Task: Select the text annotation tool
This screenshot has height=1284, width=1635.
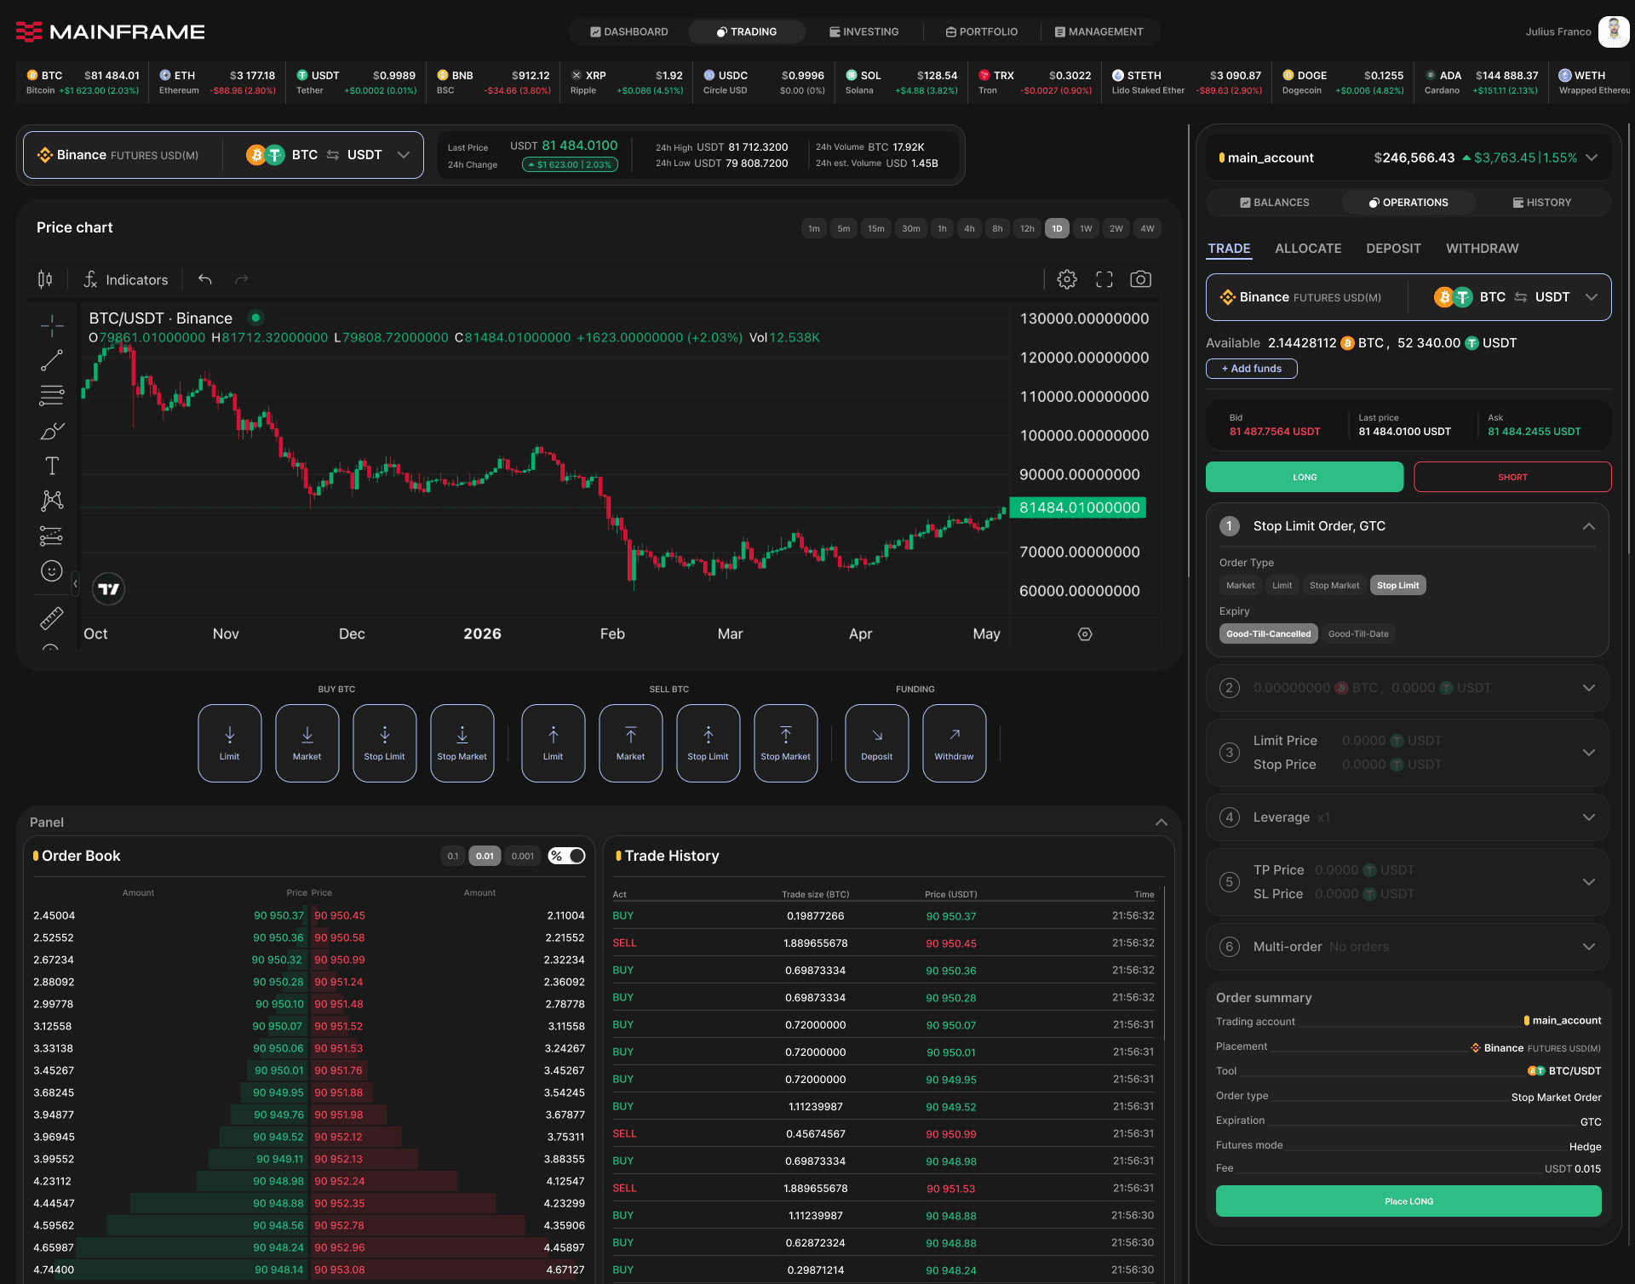Action: pyautogui.click(x=52, y=466)
